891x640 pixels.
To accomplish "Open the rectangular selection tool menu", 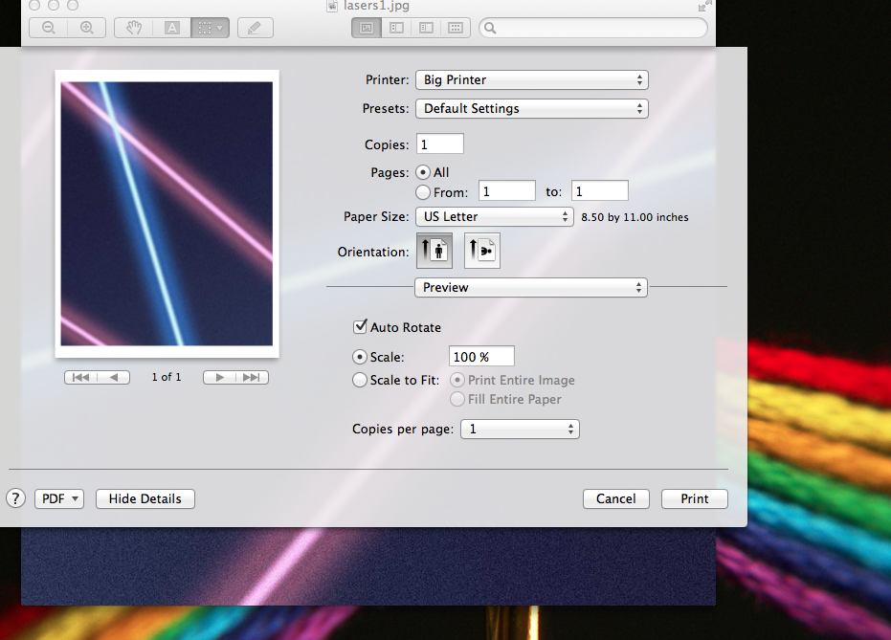I will pyautogui.click(x=211, y=28).
